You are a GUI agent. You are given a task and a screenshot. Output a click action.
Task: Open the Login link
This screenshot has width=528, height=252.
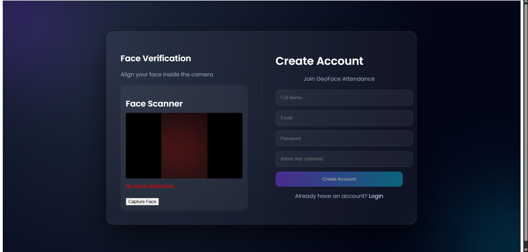click(x=376, y=196)
